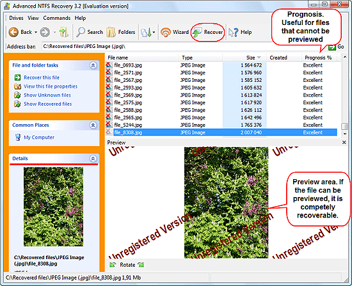Image resolution: width=352 pixels, height=286 pixels.
Task: Select file_2575.jpg in the list
Action: (x=128, y=102)
